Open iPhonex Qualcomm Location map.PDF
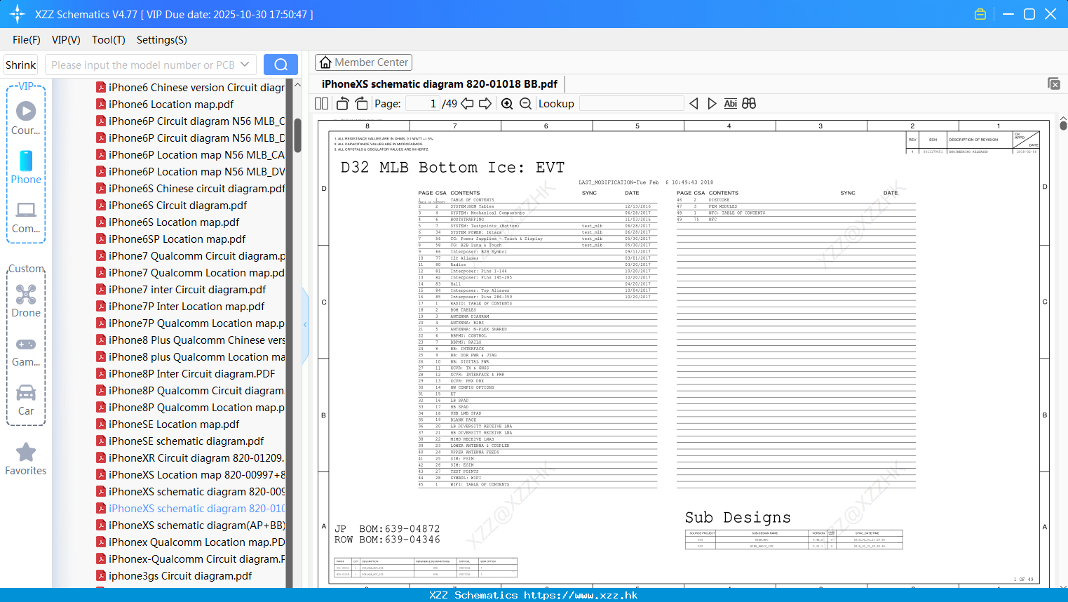This screenshot has width=1068, height=602. (196, 542)
